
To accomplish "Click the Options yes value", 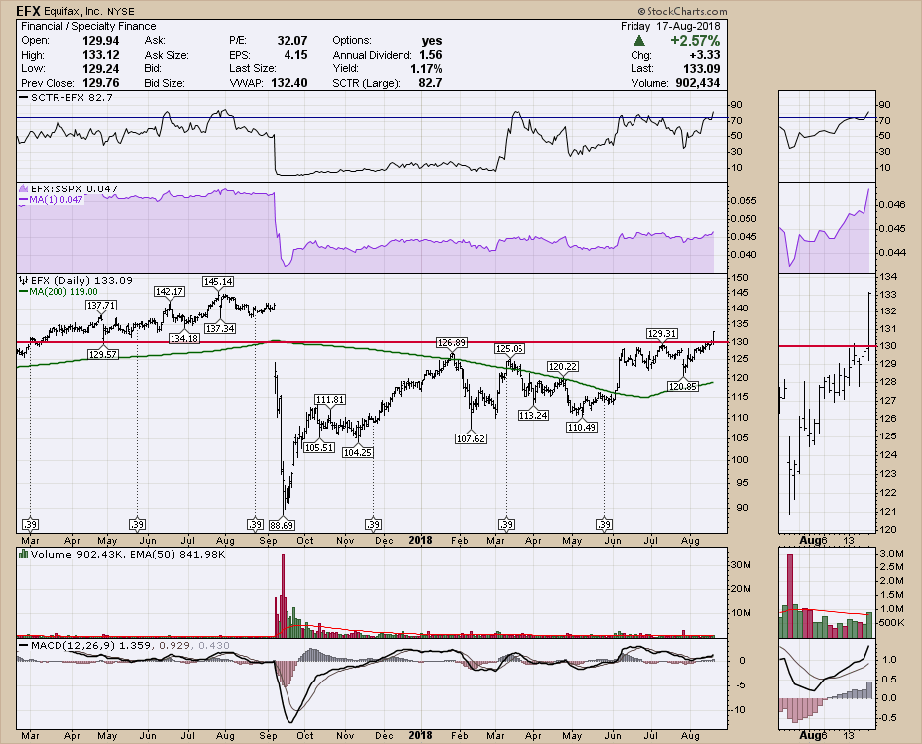I will tap(432, 41).
